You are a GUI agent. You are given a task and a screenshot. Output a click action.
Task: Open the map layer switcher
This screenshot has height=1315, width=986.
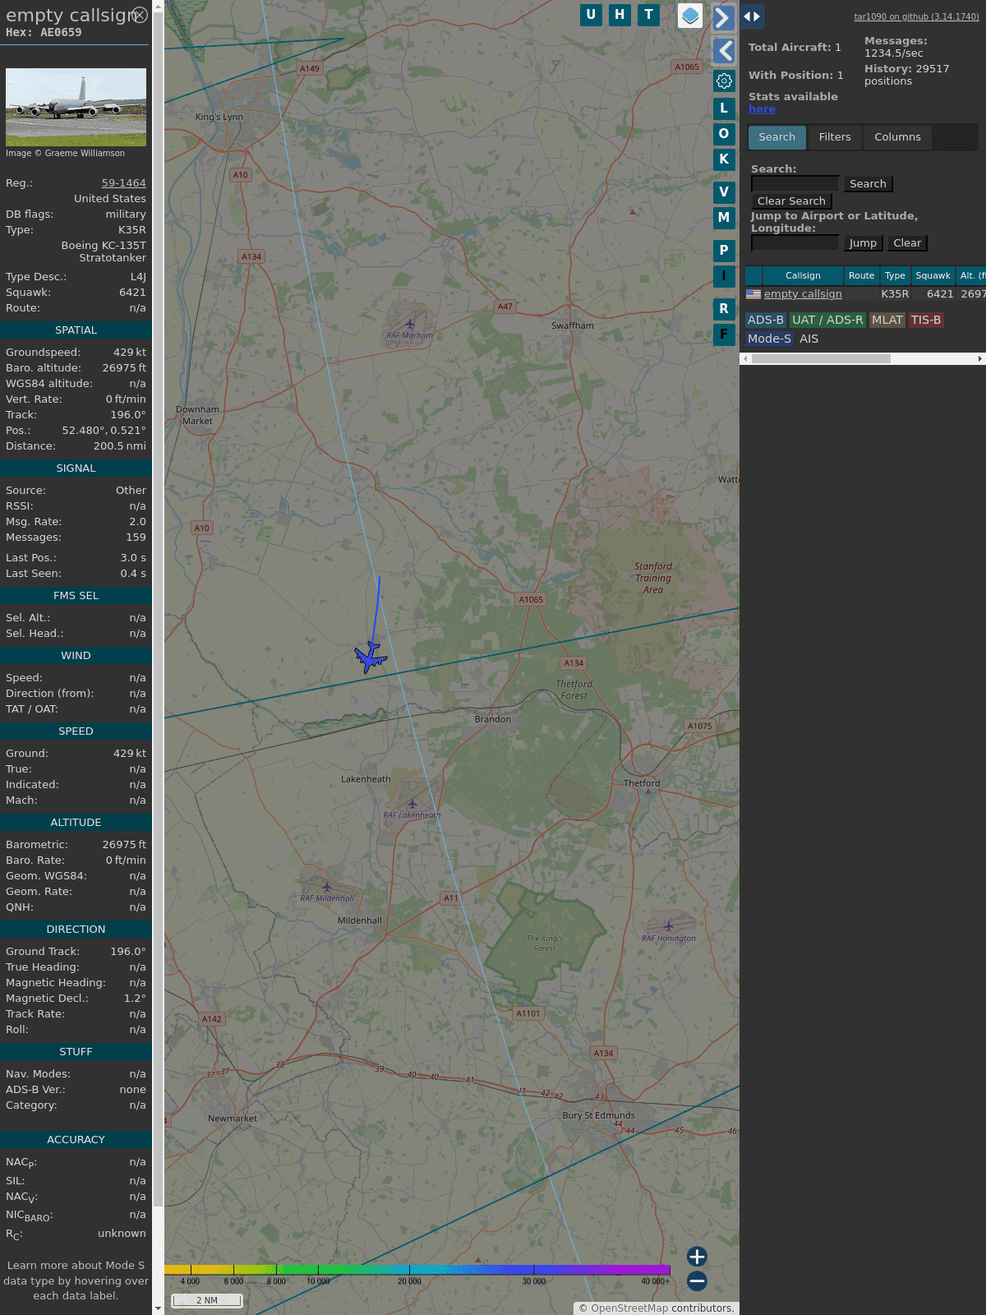pos(690,16)
